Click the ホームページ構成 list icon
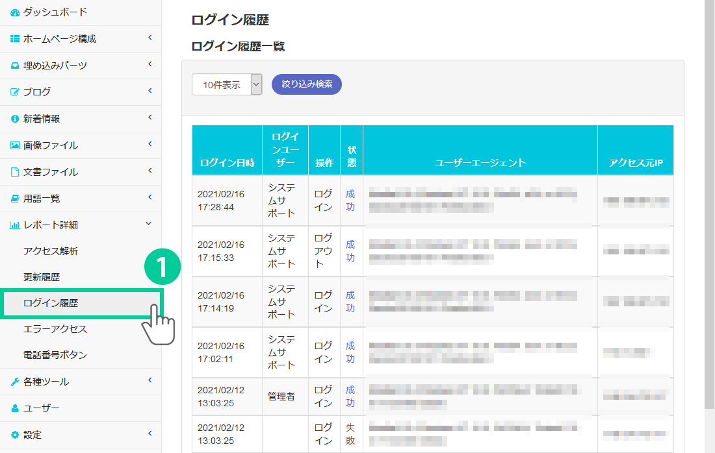715x453 pixels. [x=15, y=39]
